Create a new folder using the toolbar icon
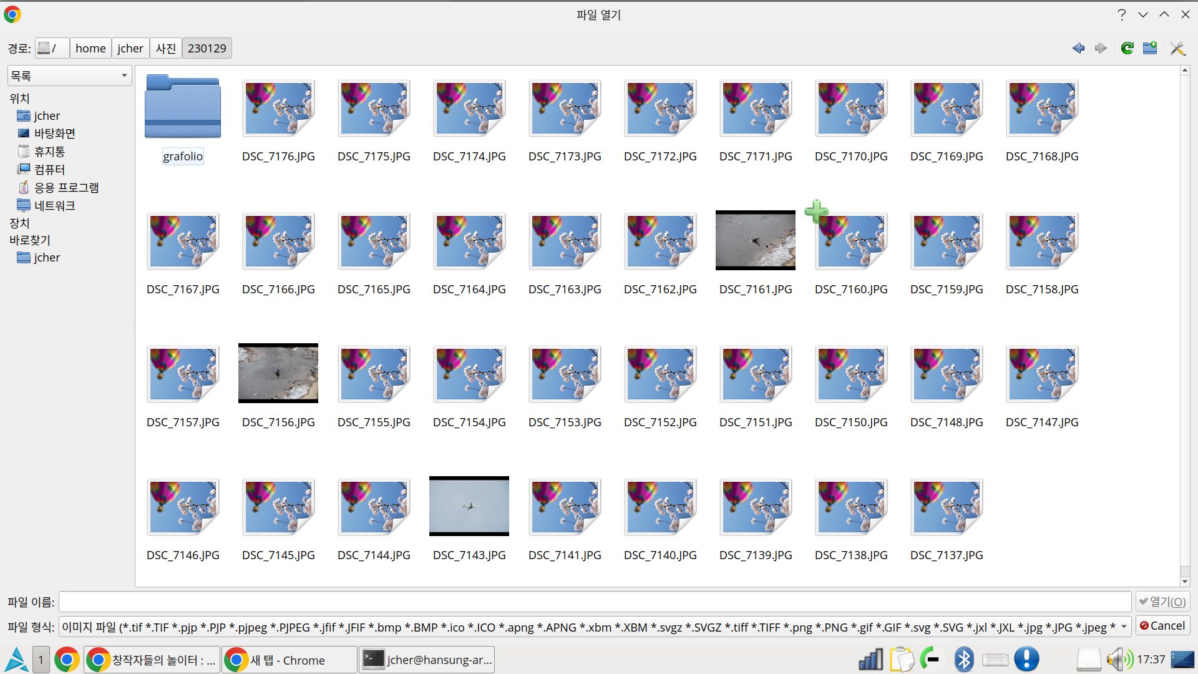 [1151, 48]
